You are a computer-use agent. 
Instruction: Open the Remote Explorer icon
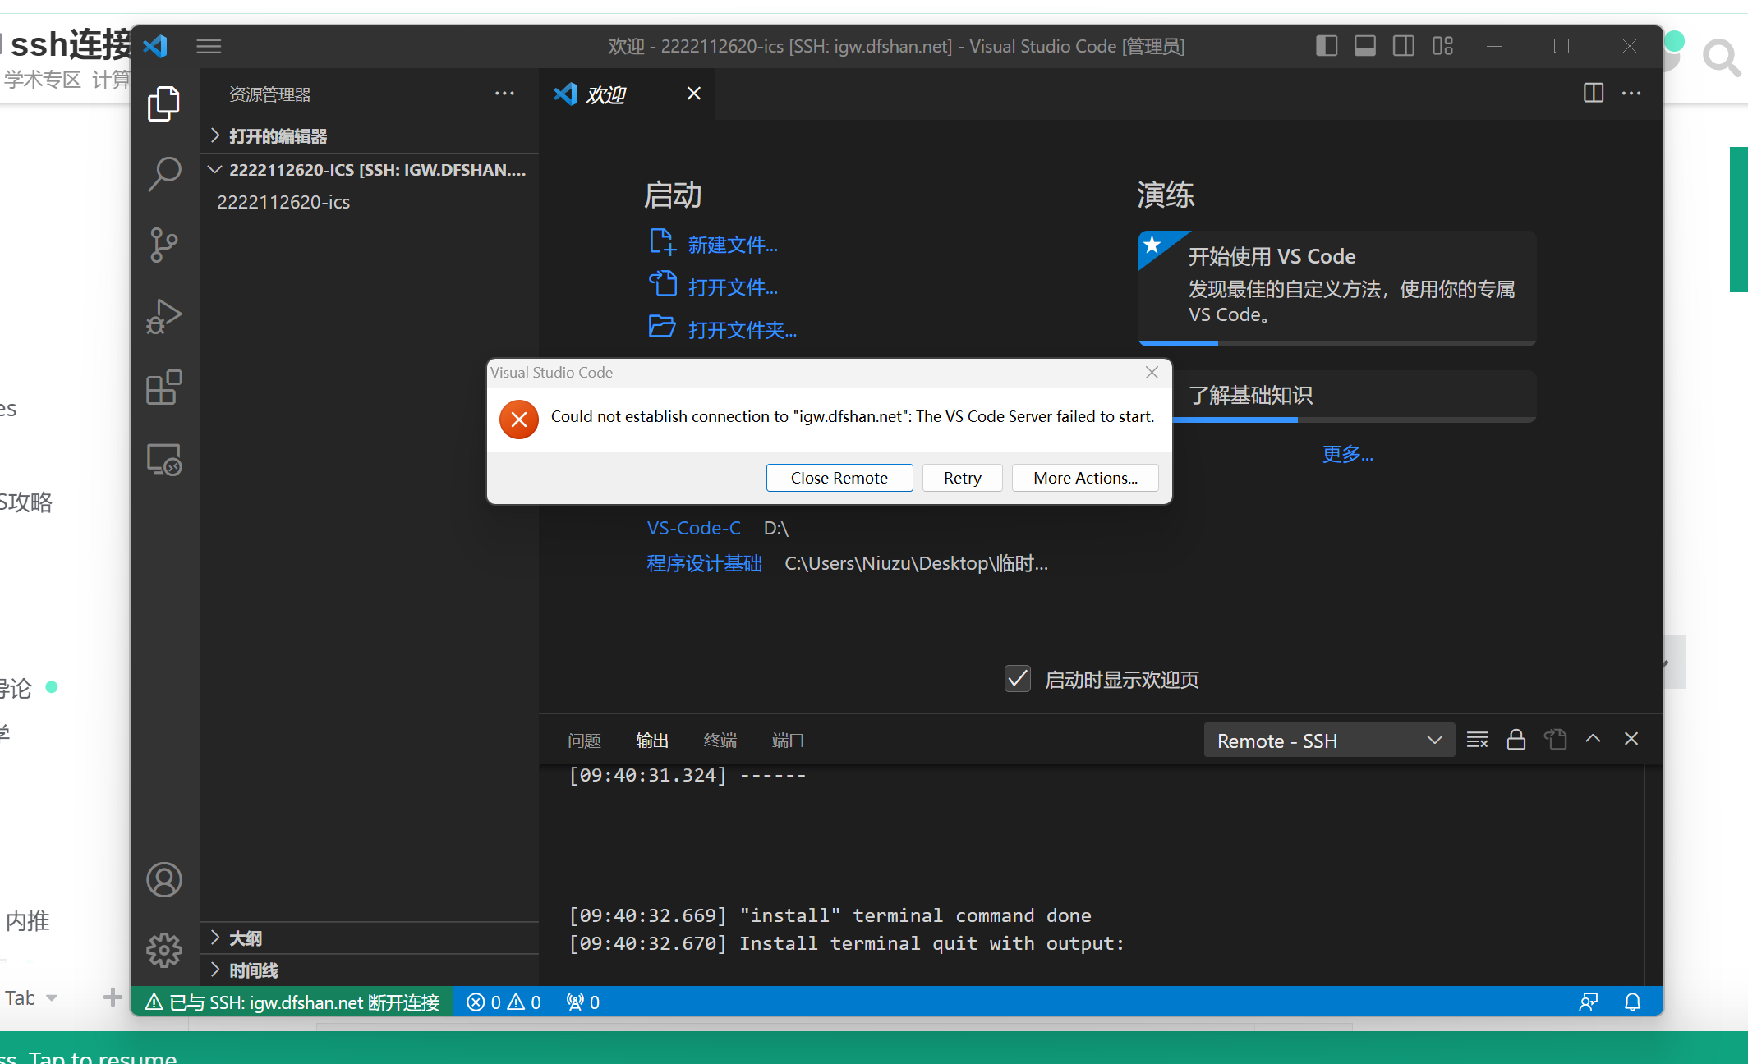tap(164, 460)
